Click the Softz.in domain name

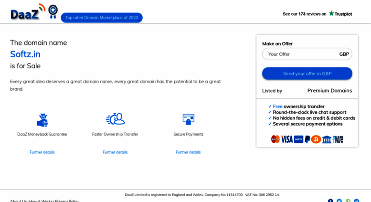pyautogui.click(x=25, y=54)
